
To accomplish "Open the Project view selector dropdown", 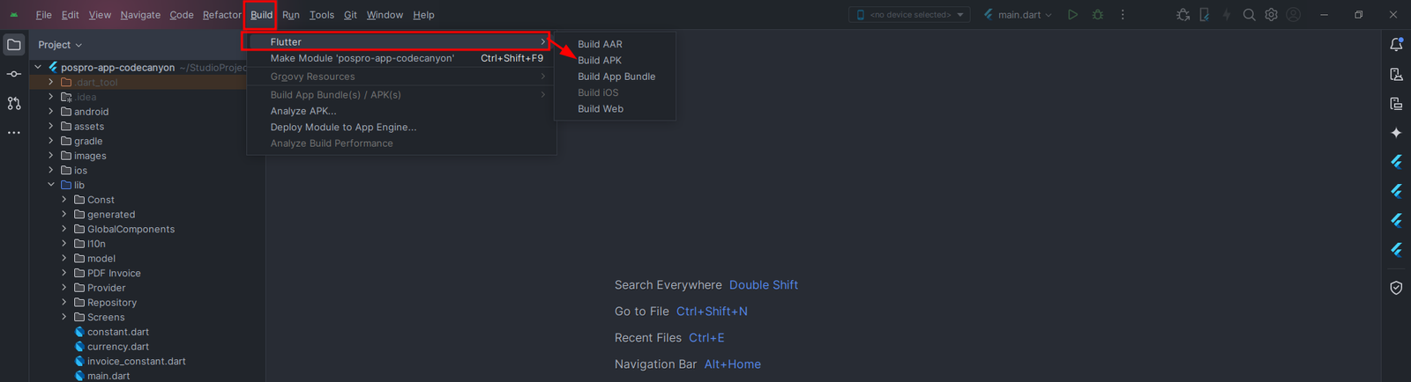I will click(x=60, y=45).
